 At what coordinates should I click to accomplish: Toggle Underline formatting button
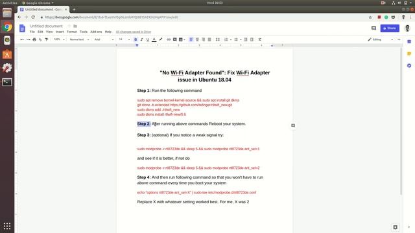[x=148, y=39]
